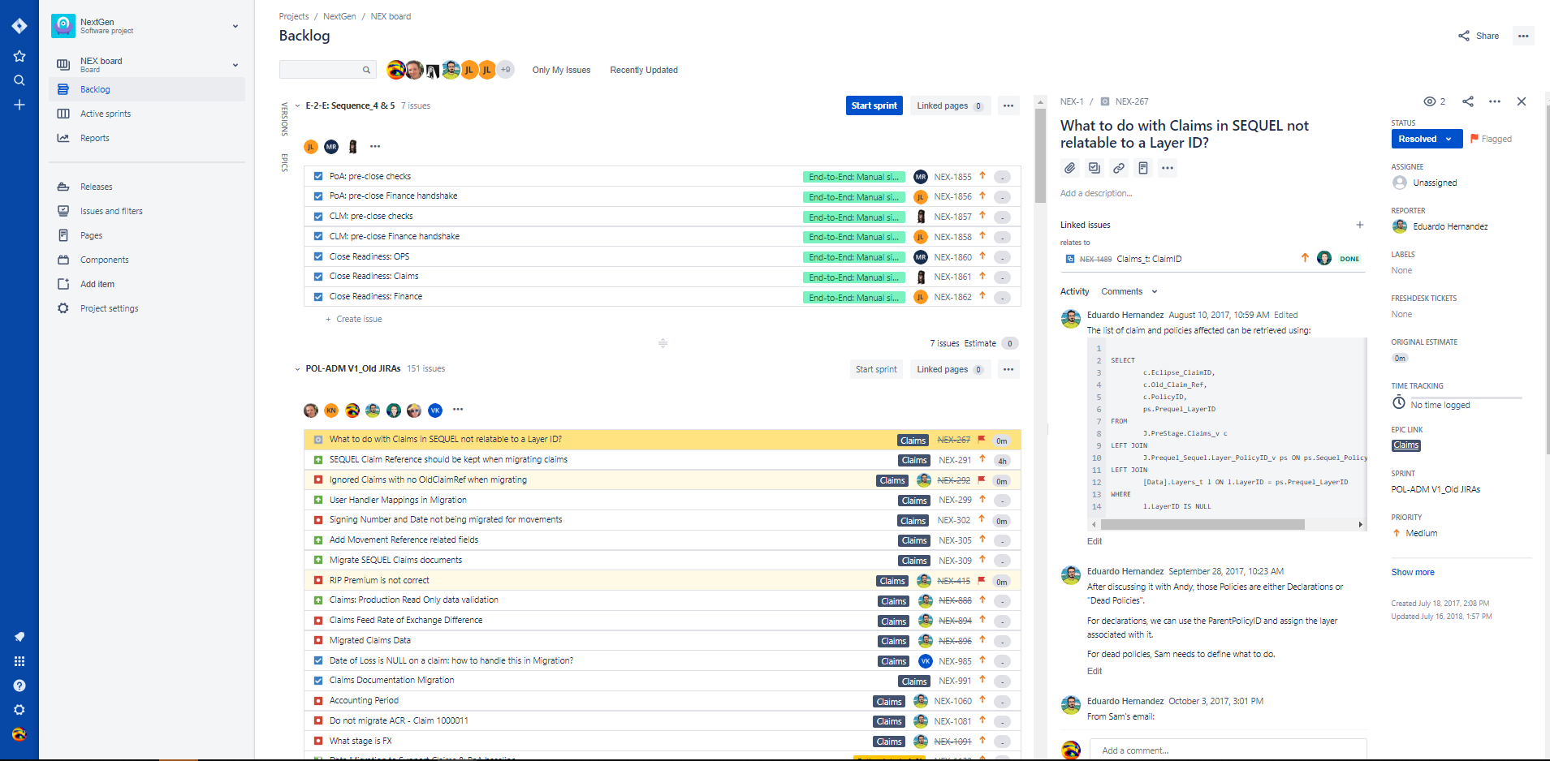Open the Resolved status dropdown
This screenshot has width=1550, height=761.
tap(1425, 139)
